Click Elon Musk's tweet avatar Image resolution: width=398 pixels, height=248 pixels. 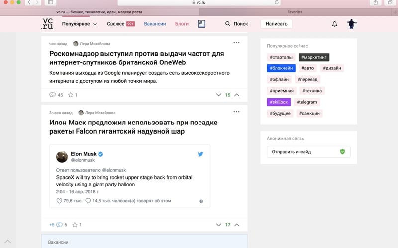(62, 157)
